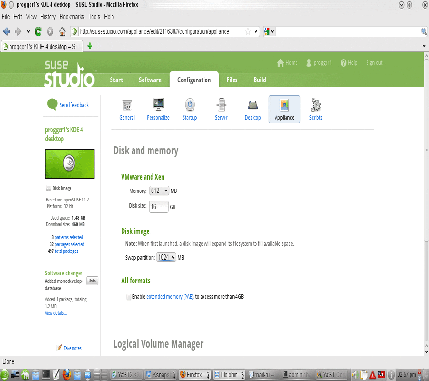This screenshot has width=429, height=381.
Task: Switch to the Files tab
Action: [x=232, y=80]
